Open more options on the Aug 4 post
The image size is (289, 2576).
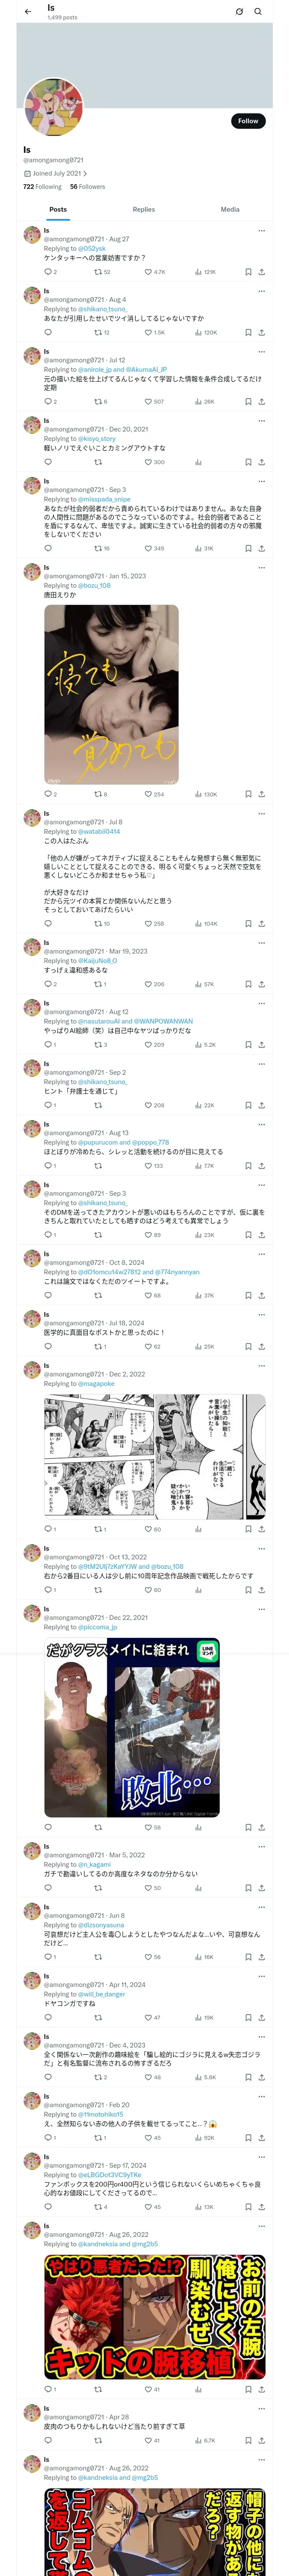tap(262, 291)
